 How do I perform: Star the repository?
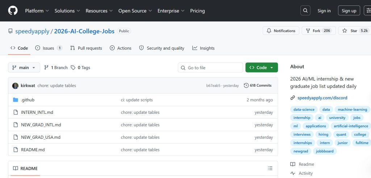[354, 31]
